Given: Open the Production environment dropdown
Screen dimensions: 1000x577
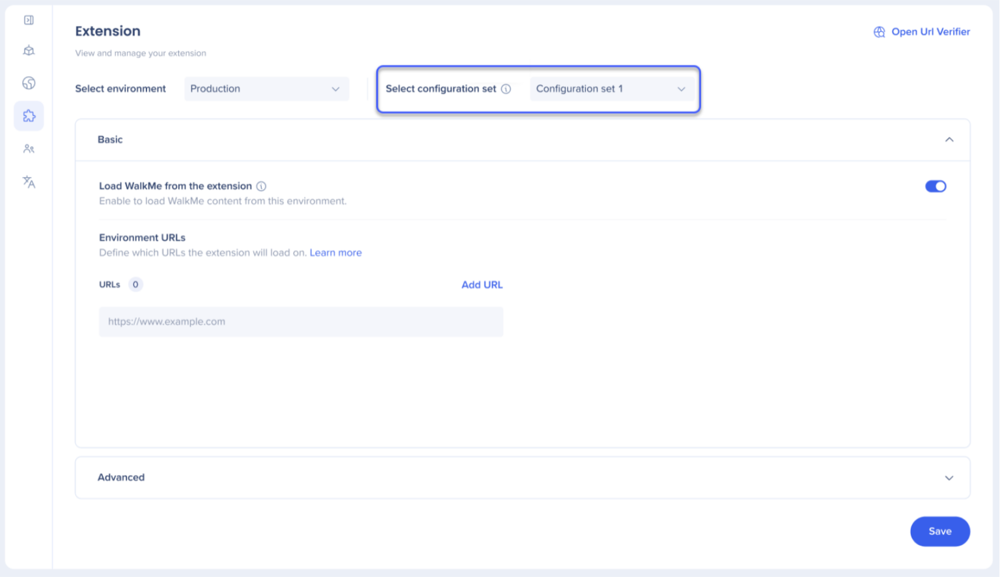Looking at the screenshot, I should coord(266,89).
